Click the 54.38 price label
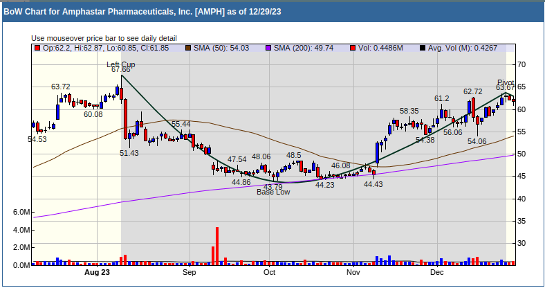This screenshot has height=288, width=545. (425, 140)
